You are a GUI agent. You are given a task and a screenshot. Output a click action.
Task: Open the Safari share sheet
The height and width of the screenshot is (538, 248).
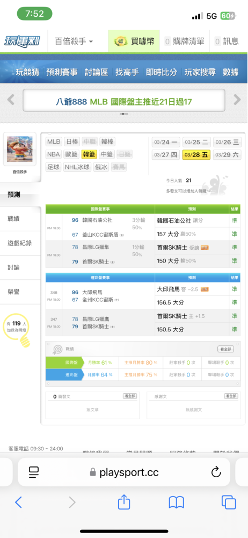coord(124,501)
